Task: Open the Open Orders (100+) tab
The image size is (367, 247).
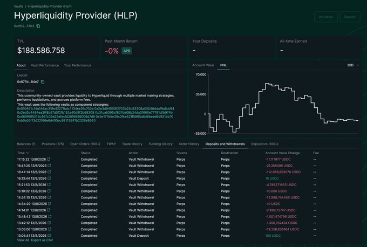Action: [x=85, y=144]
